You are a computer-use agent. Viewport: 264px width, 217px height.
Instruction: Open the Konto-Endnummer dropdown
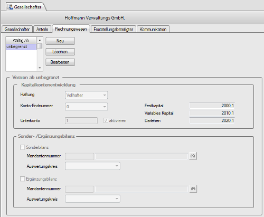click(x=86, y=107)
